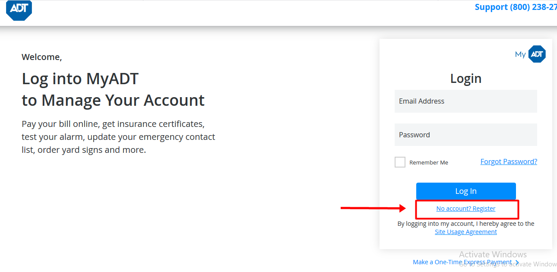
Task: Call the Support phone number link
Action: pyautogui.click(x=516, y=7)
